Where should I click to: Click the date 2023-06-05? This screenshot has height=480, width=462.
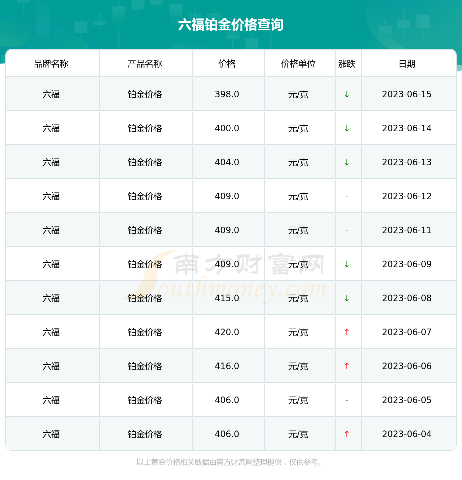click(x=407, y=400)
